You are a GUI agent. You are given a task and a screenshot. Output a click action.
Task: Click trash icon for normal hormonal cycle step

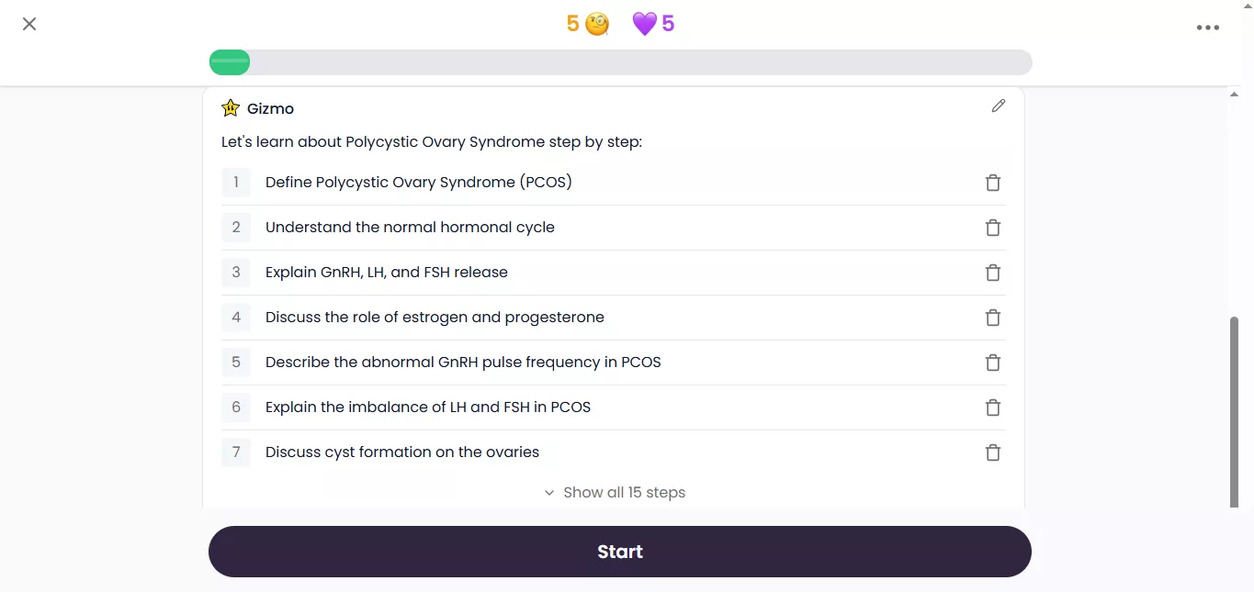992,228
